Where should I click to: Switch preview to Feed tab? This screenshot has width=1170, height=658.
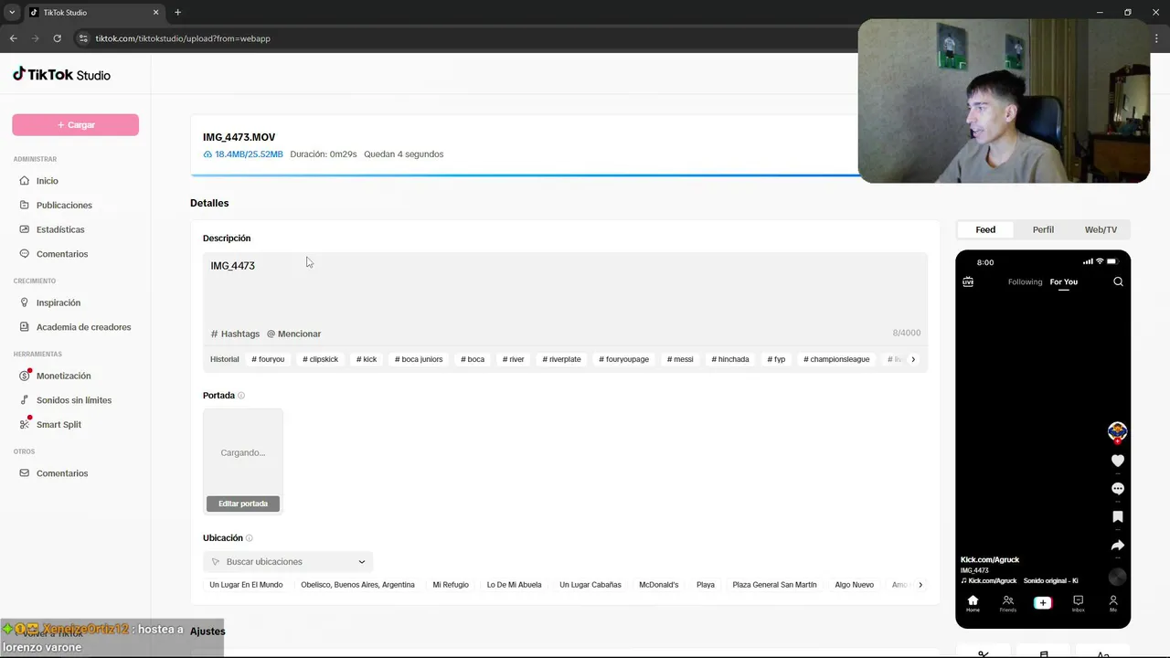pos(985,229)
